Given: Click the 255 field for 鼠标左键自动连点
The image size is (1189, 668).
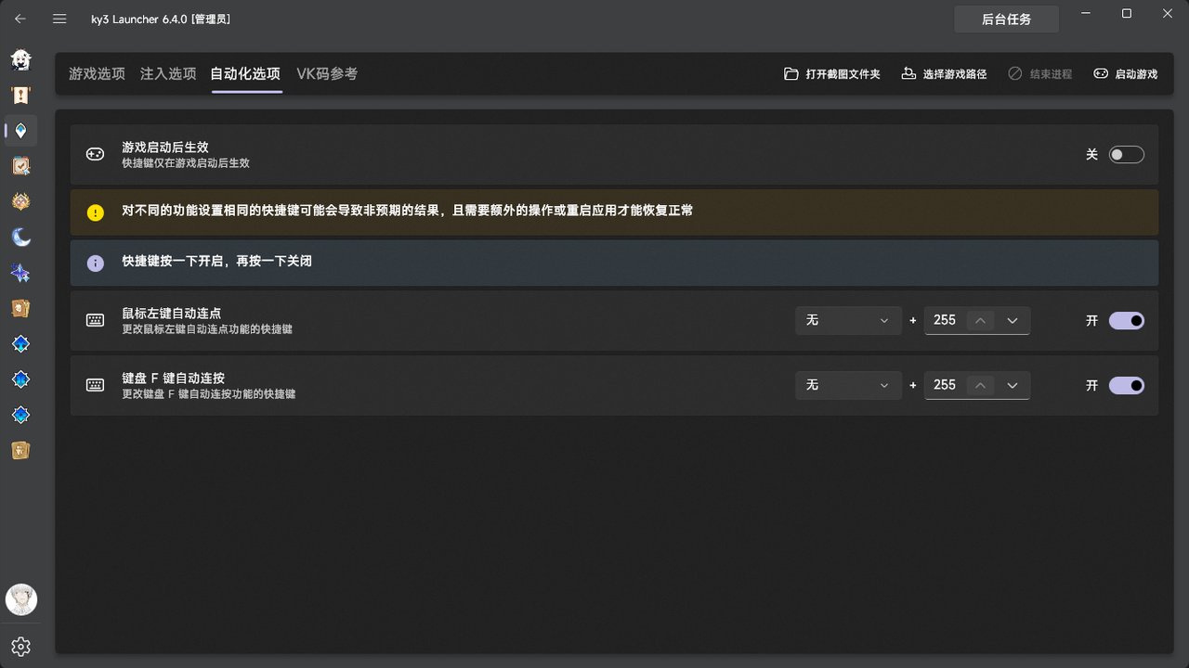Looking at the screenshot, I should tap(945, 320).
